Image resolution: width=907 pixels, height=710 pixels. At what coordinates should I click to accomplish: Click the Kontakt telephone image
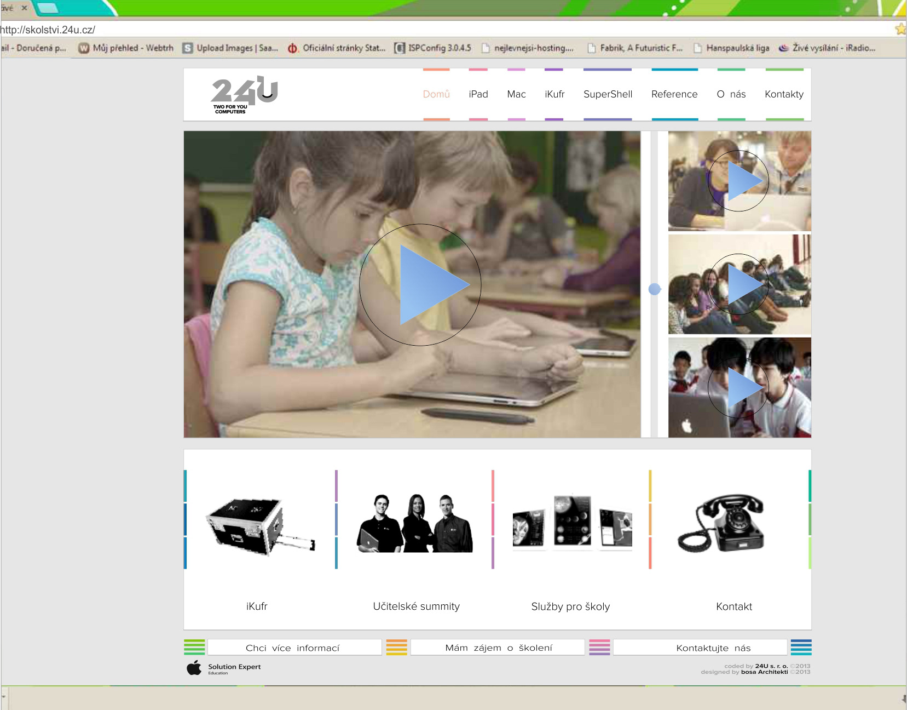(721, 523)
